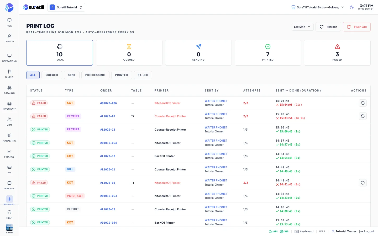Select the Total jobs card

pos(60,53)
